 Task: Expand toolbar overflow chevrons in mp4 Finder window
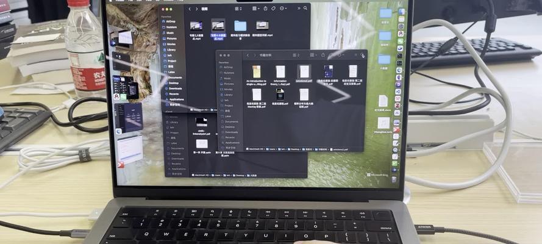click(298, 8)
